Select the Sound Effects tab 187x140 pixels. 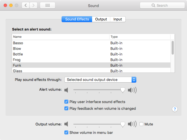(x=77, y=19)
